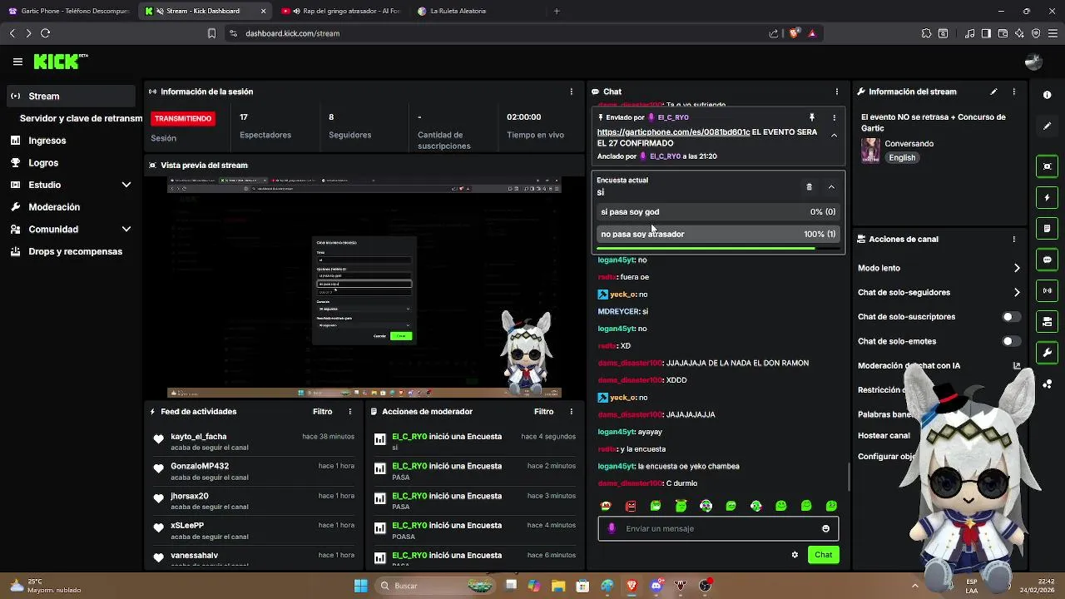Open Acciones de moderador three-dot menu
1065x599 pixels.
(x=571, y=412)
